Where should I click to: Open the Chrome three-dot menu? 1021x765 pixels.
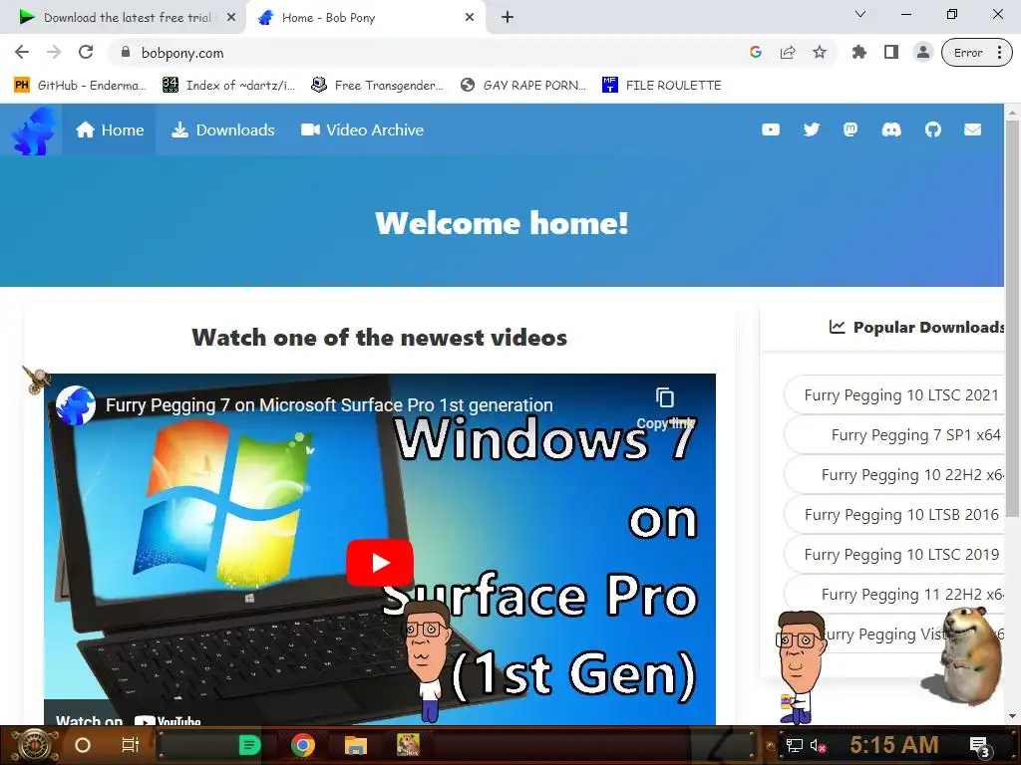(999, 52)
